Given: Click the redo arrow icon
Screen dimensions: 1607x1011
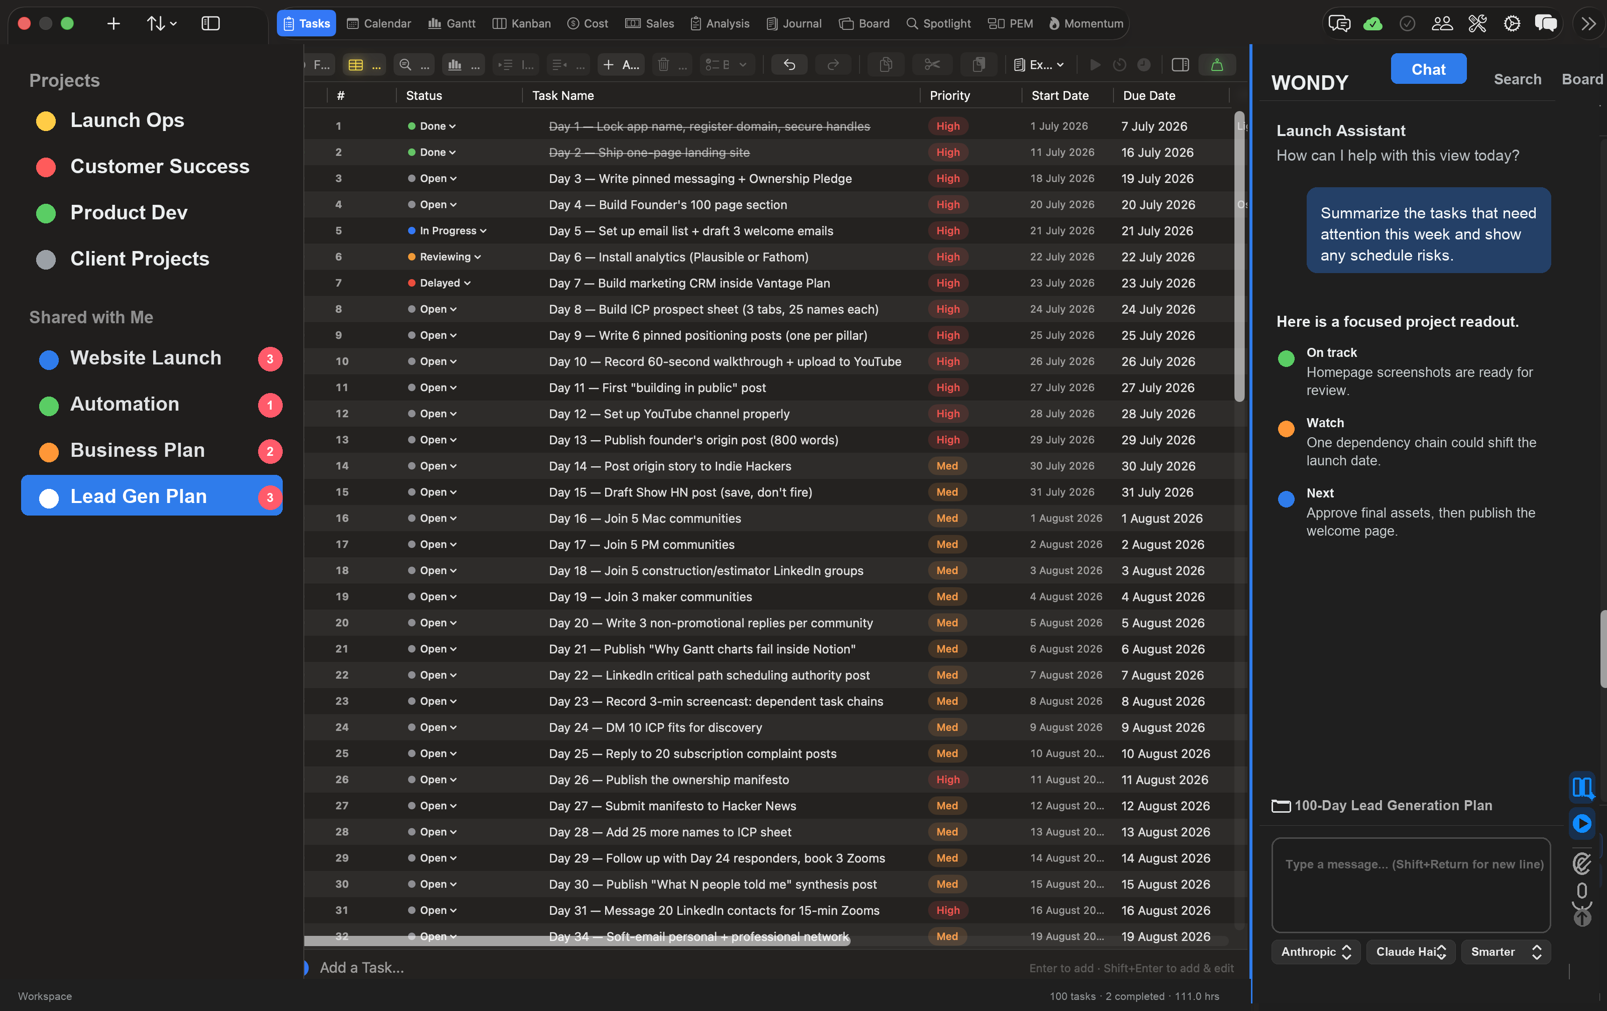Looking at the screenshot, I should click(833, 65).
